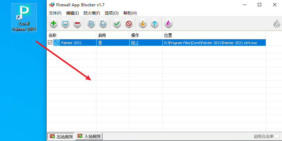
Task: Switch to the 入站规则 tab
Action: pyautogui.click(x=89, y=136)
